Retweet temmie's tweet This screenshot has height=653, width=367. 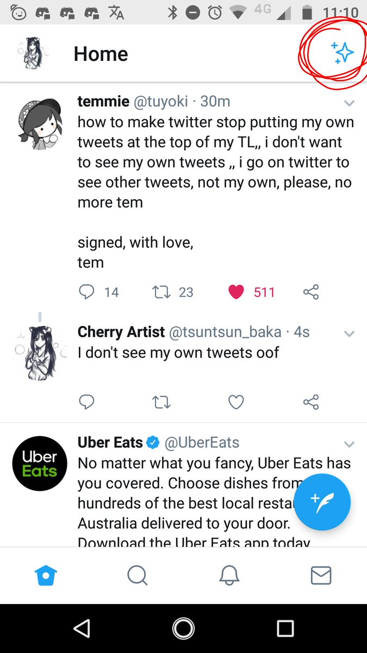point(161,292)
